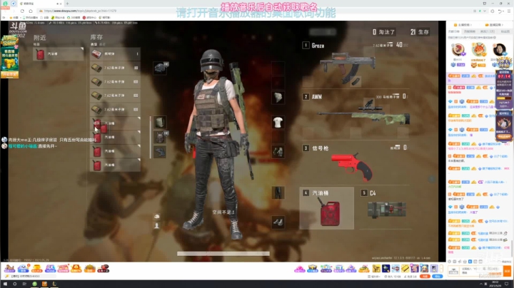Click the first inventory item above the ammo rows
Image resolution: width=514 pixels, height=288 pixels.
115,53
